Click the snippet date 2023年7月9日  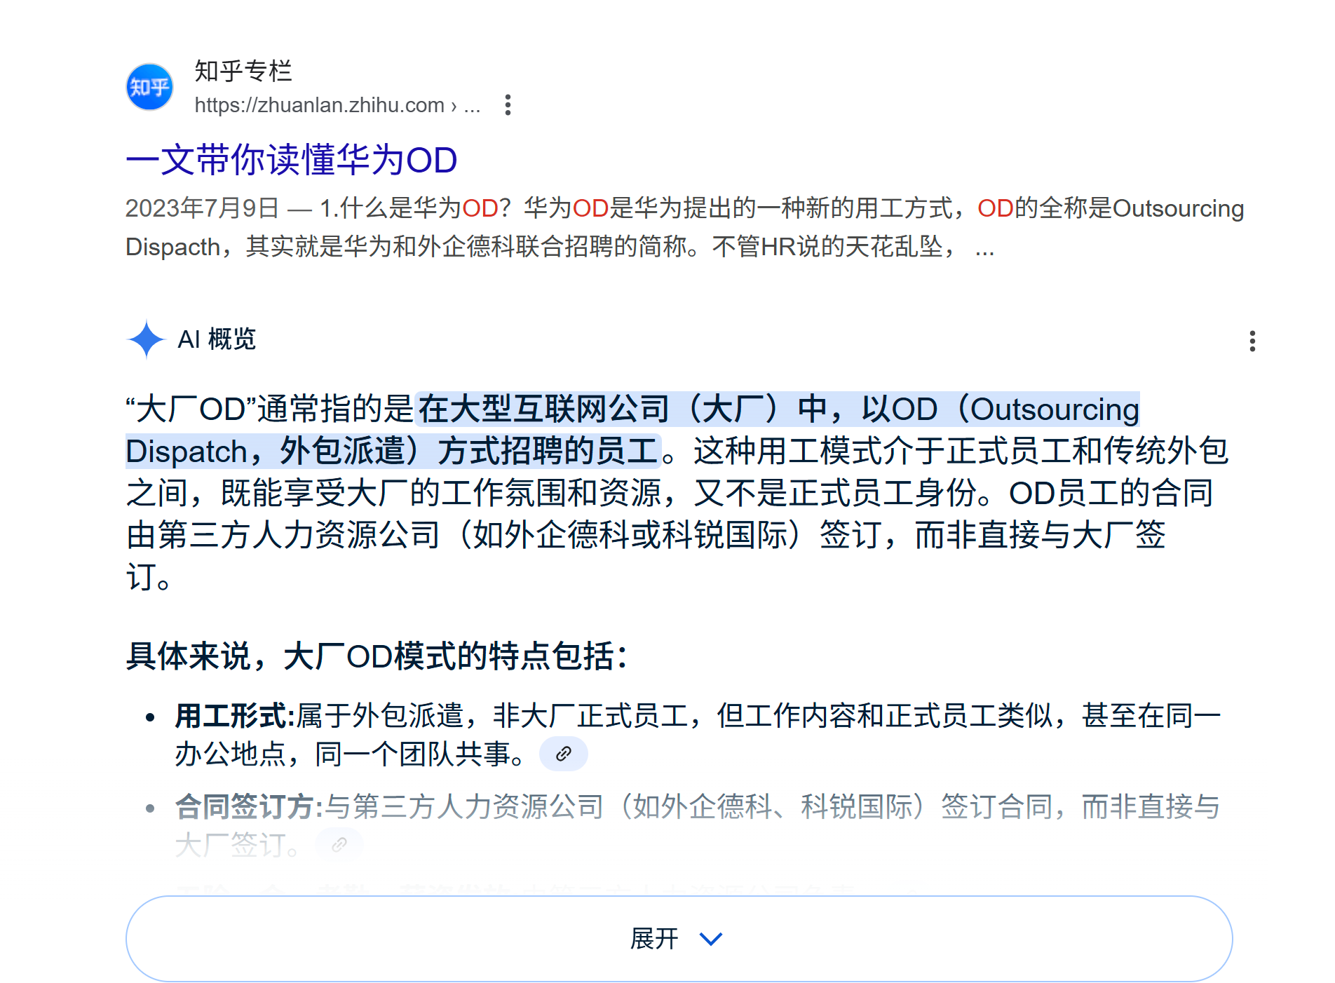[202, 208]
